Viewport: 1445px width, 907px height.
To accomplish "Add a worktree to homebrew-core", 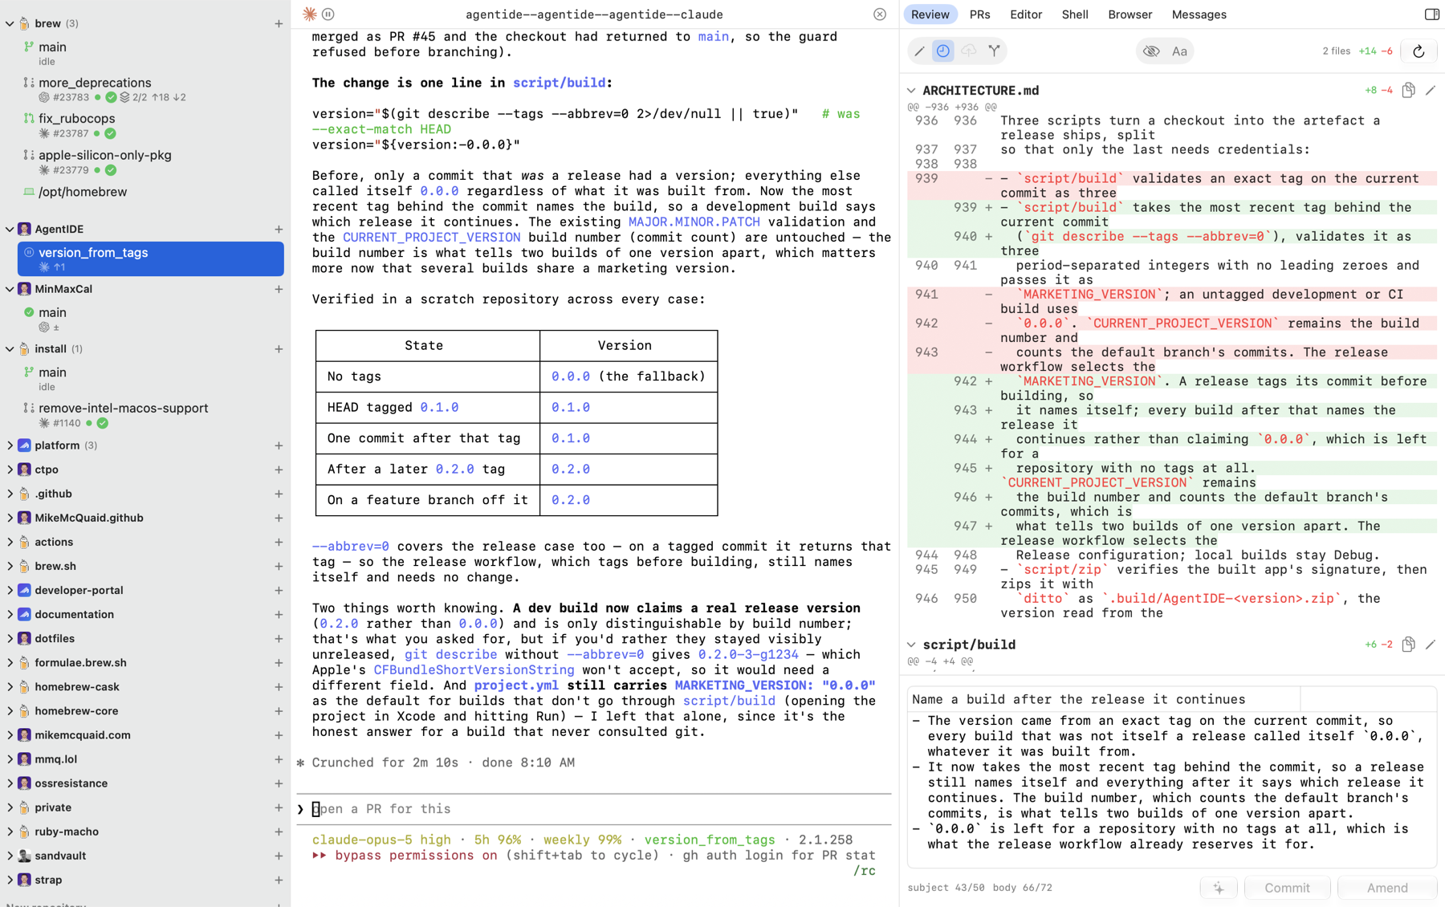I will [x=279, y=711].
